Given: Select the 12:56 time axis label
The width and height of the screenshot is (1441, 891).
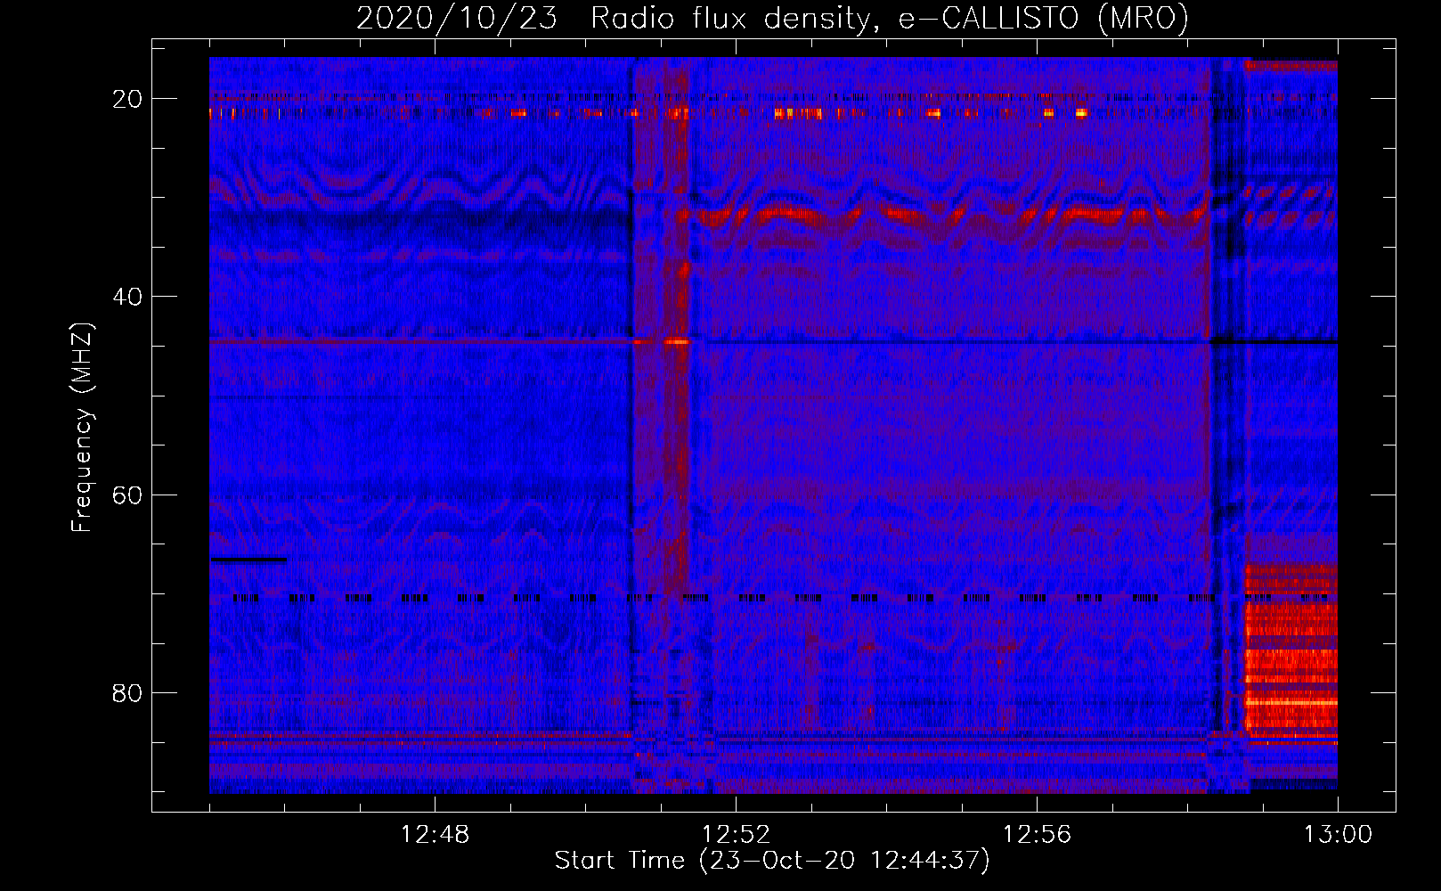Looking at the screenshot, I should 1037,835.
